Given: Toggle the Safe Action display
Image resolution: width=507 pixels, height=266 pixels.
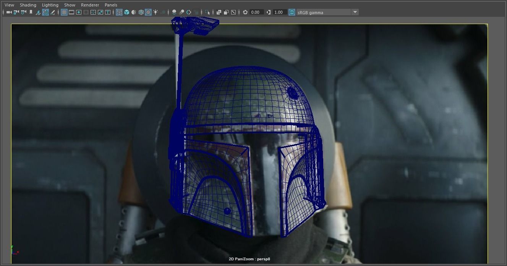Looking at the screenshot, I should pos(100,12).
